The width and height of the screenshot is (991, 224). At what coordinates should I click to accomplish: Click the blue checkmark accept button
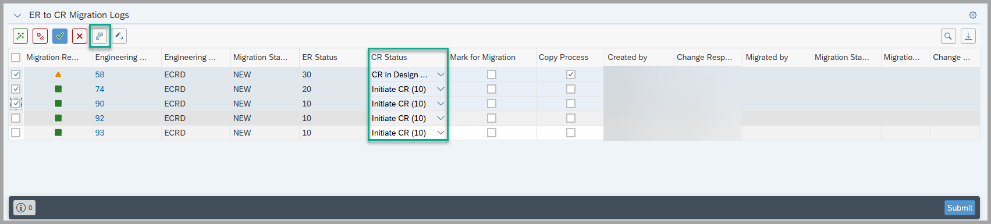click(x=60, y=36)
